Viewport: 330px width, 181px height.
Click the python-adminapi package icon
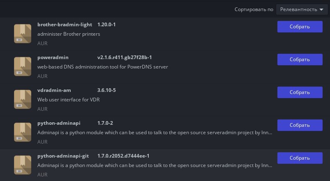pos(23,132)
